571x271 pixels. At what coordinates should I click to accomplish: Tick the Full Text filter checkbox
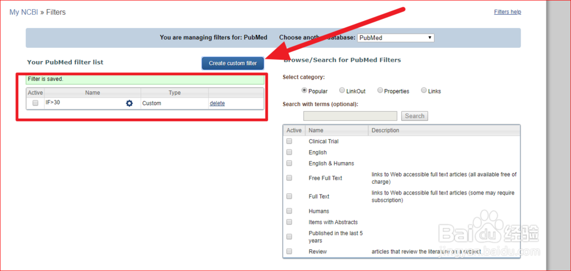tap(289, 196)
